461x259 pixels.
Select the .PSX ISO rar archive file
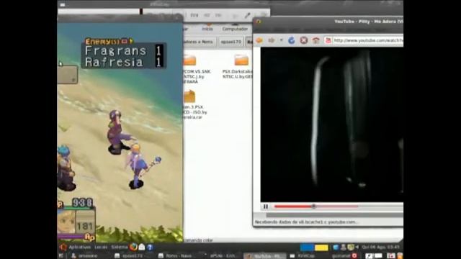189,96
